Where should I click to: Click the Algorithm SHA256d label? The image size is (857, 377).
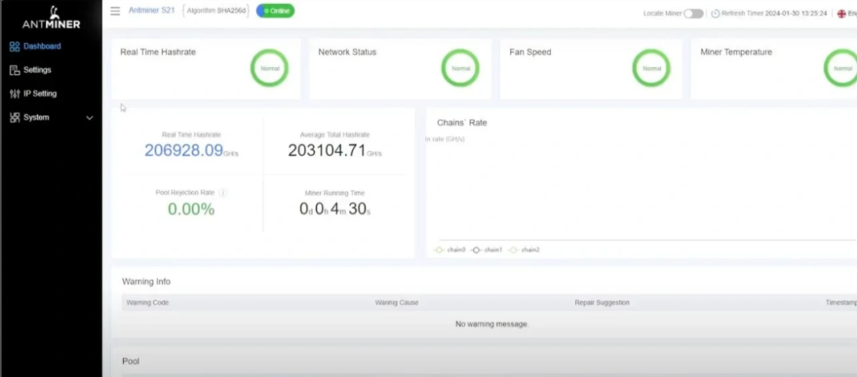[x=216, y=11]
